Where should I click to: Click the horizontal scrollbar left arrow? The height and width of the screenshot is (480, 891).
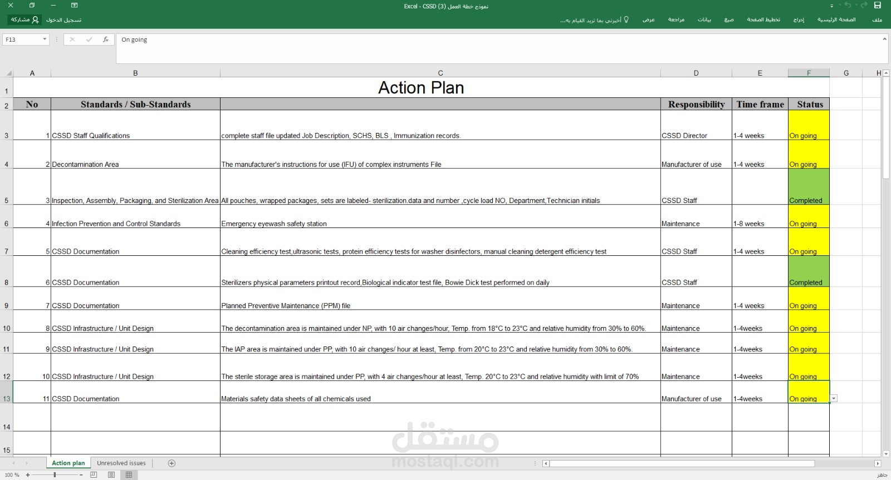(x=546, y=463)
